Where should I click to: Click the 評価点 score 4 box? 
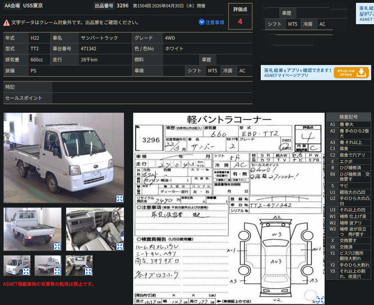coord(240,16)
